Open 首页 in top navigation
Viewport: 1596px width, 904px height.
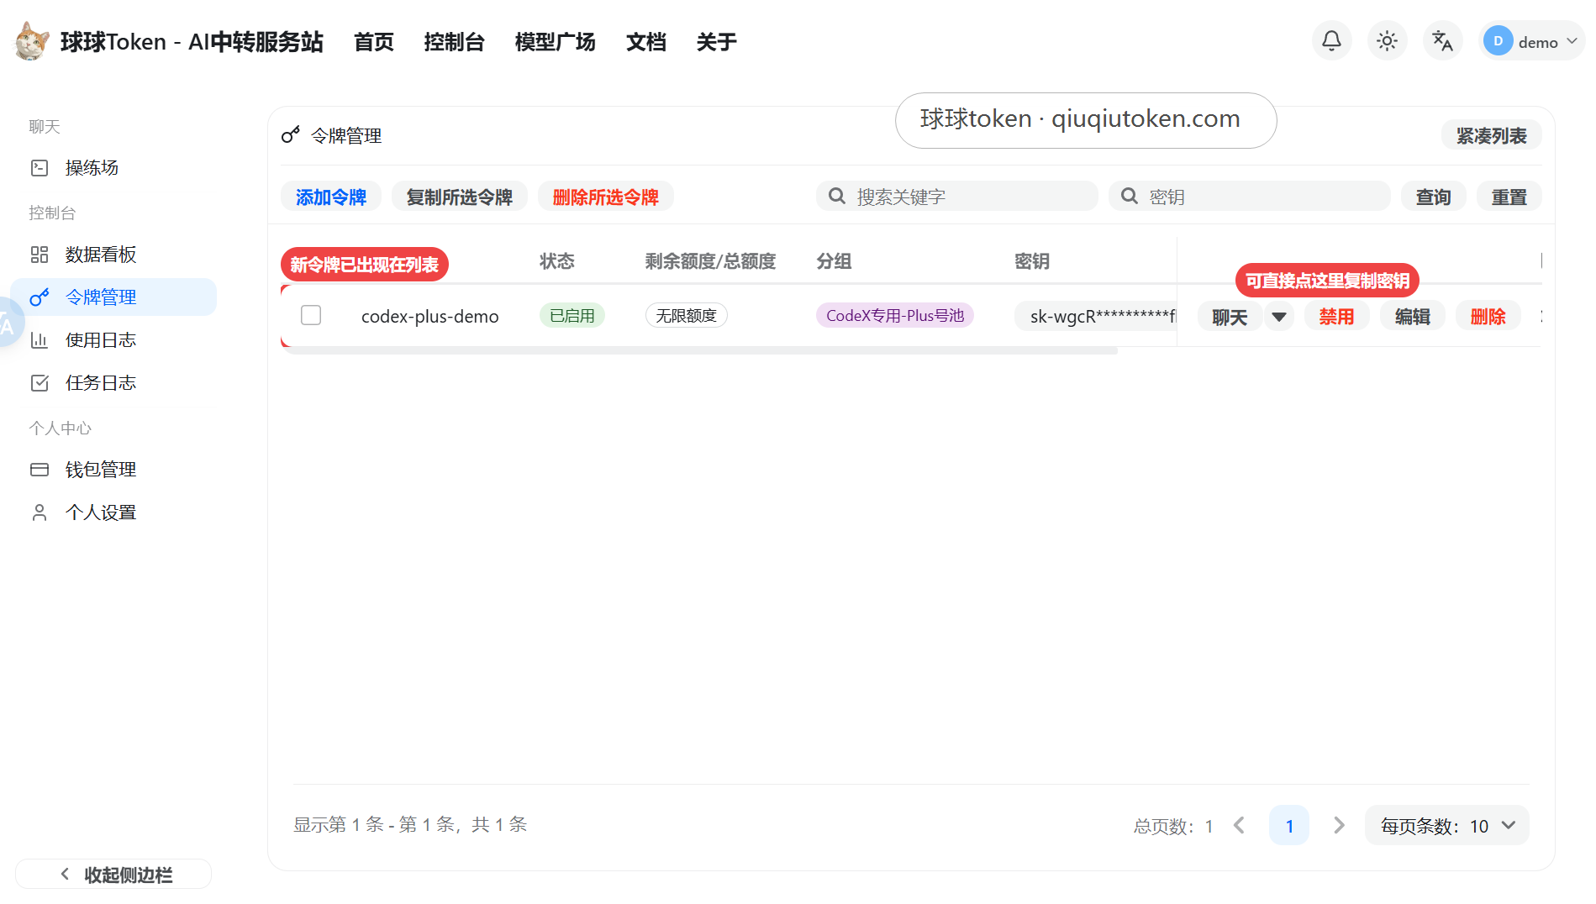pyautogui.click(x=374, y=42)
